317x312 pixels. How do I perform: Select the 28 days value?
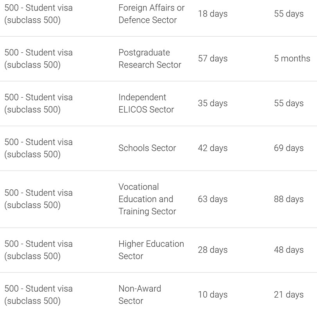tap(213, 250)
